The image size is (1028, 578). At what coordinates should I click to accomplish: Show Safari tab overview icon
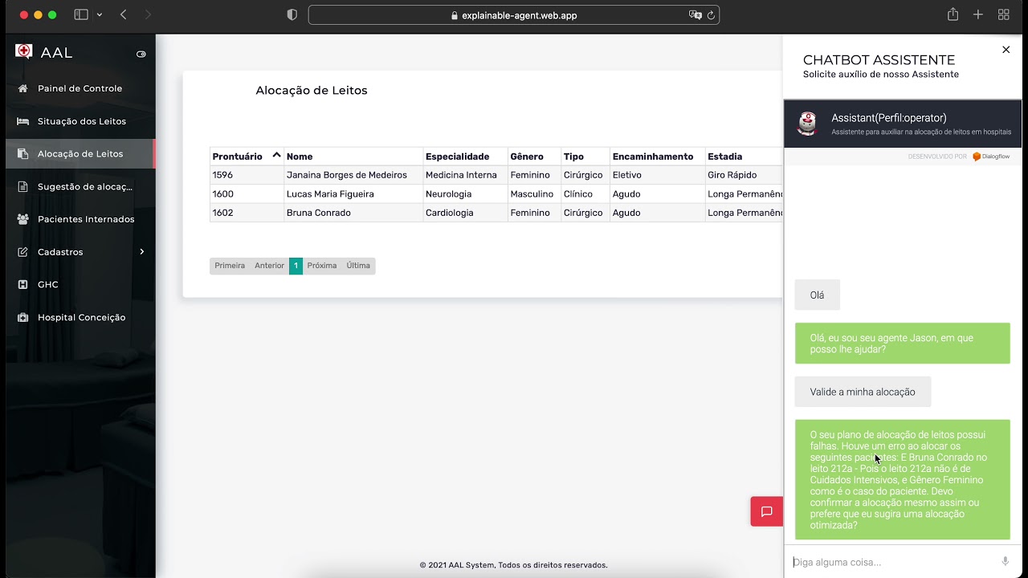pos(1003,14)
